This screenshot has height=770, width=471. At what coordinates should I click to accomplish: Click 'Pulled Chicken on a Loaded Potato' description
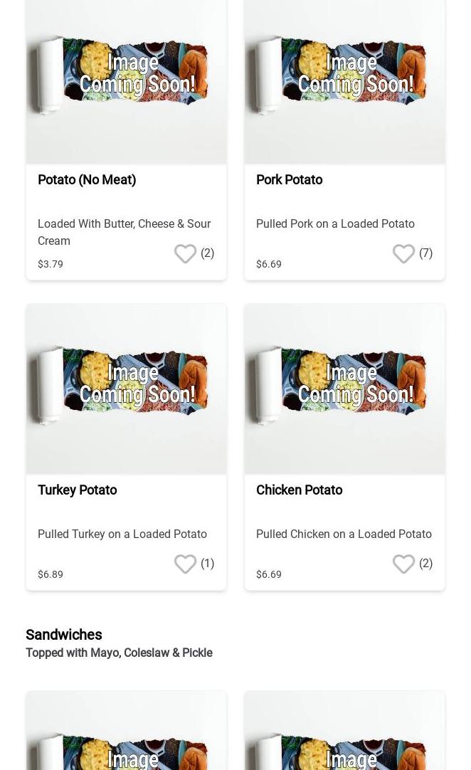(344, 534)
